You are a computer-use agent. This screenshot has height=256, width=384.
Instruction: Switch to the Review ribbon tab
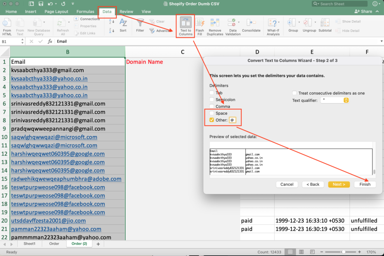[x=126, y=12]
